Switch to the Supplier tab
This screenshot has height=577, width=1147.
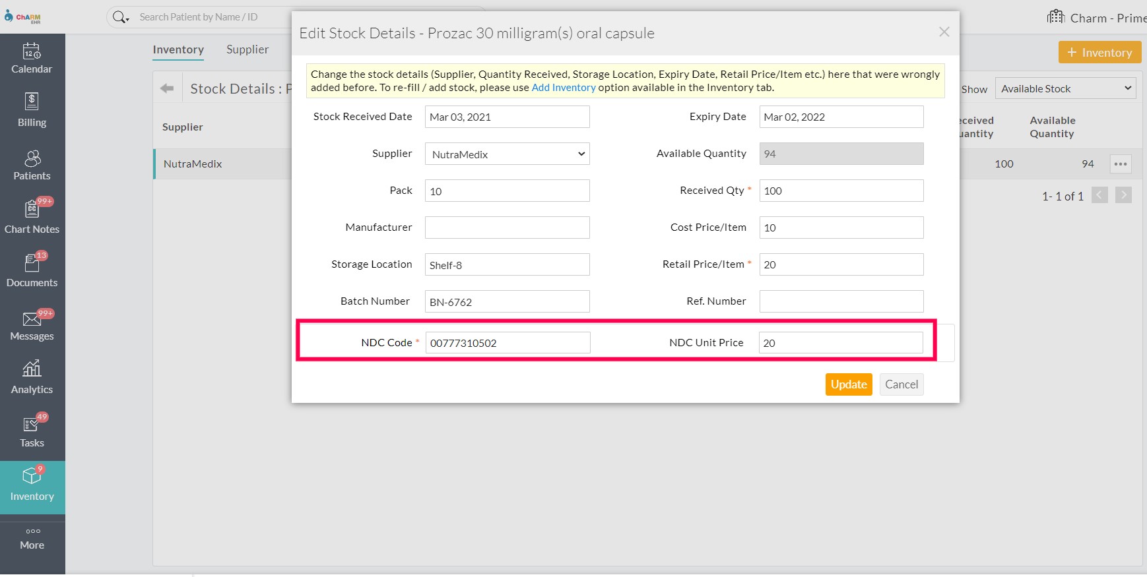coord(247,49)
